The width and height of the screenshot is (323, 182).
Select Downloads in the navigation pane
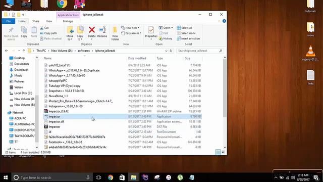coord(21,70)
